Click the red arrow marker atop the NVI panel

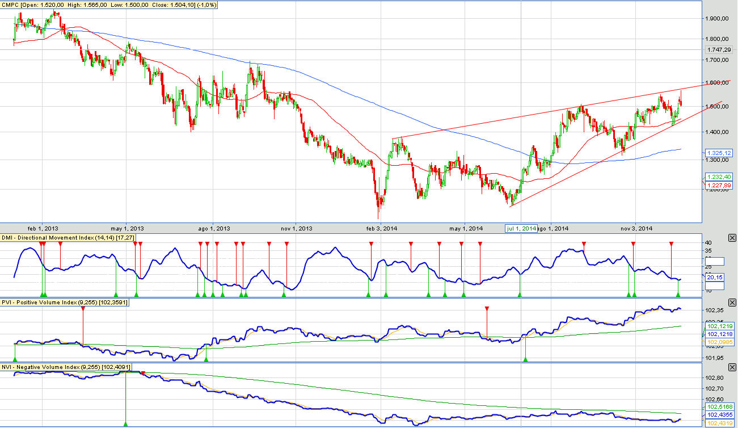pyautogui.click(x=143, y=373)
